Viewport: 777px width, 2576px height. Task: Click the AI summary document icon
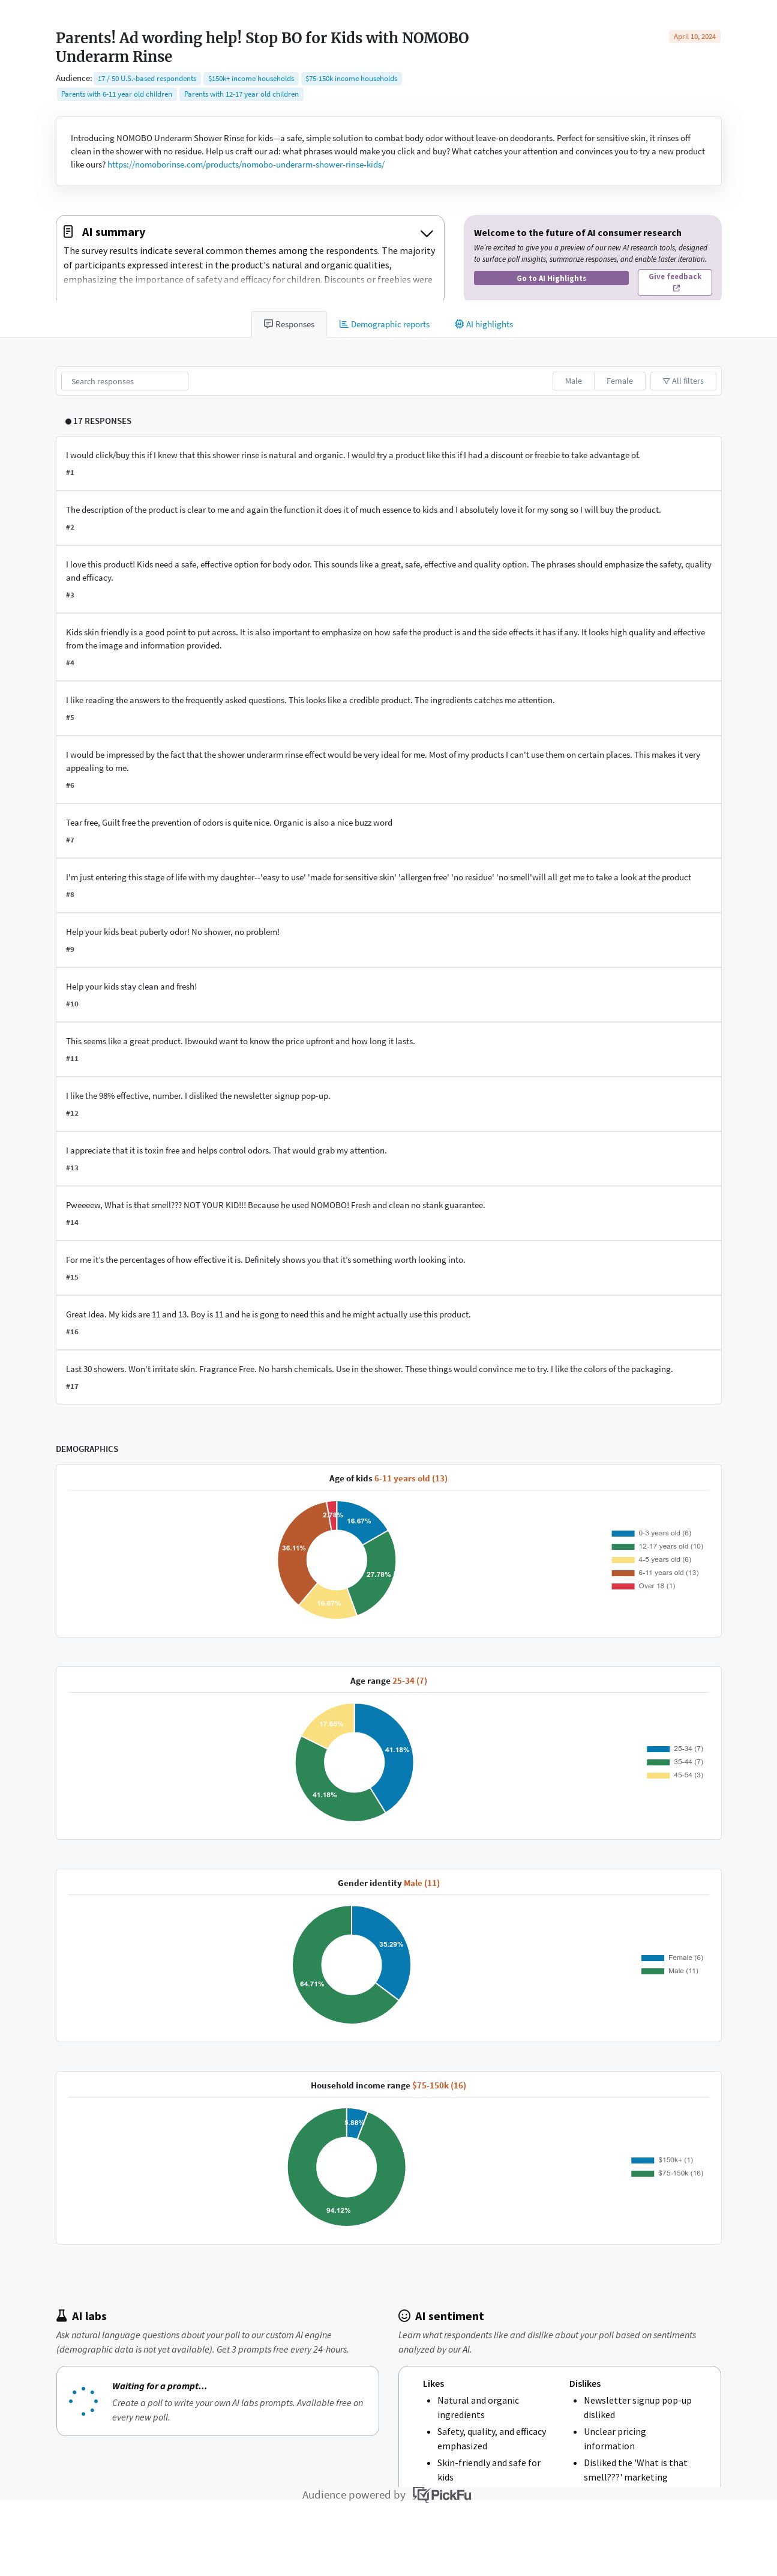tap(68, 232)
